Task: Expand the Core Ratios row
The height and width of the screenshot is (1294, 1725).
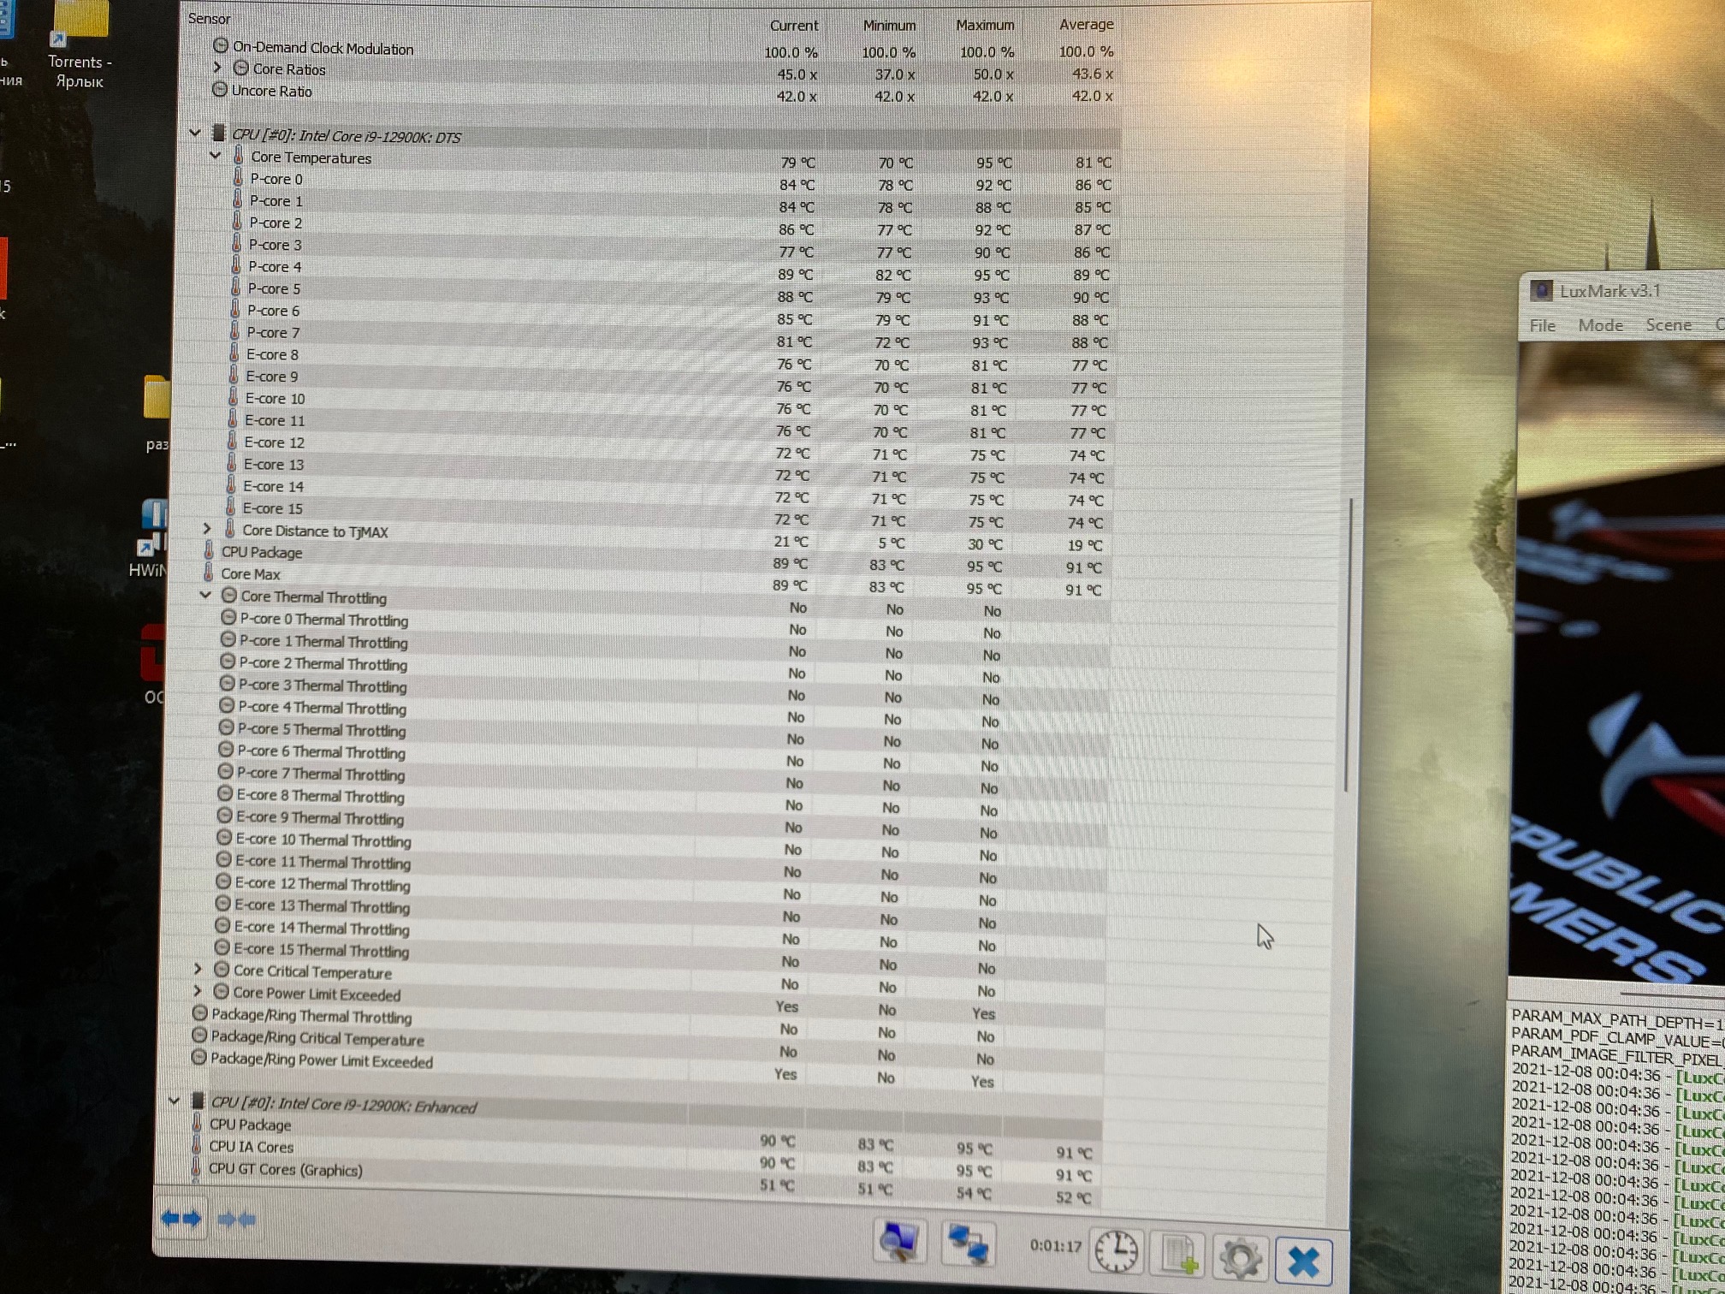Action: click(217, 68)
